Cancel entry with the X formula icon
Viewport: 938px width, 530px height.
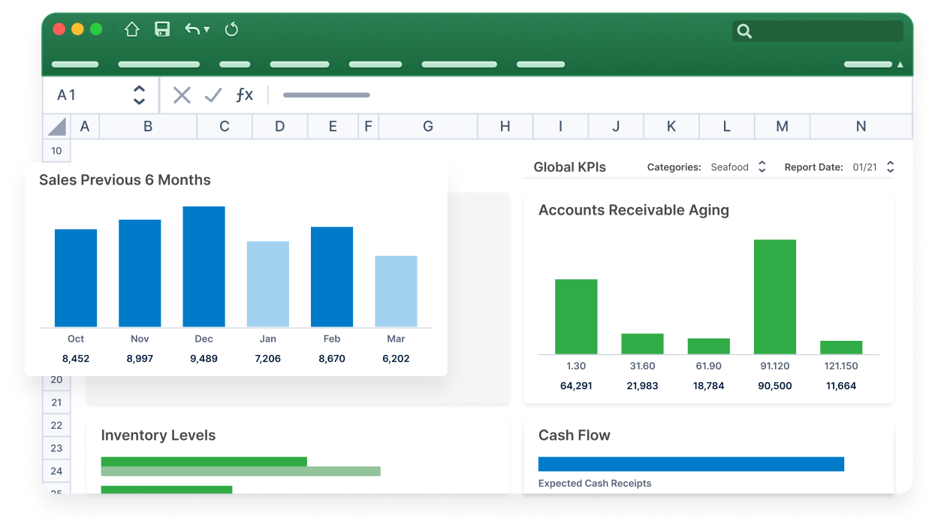point(182,95)
